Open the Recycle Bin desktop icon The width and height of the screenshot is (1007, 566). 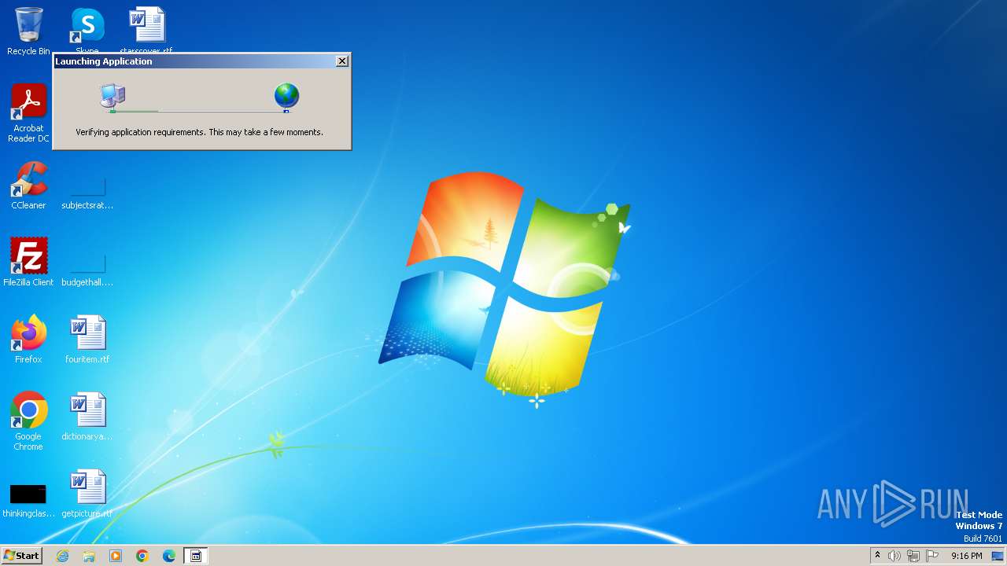tap(28, 31)
